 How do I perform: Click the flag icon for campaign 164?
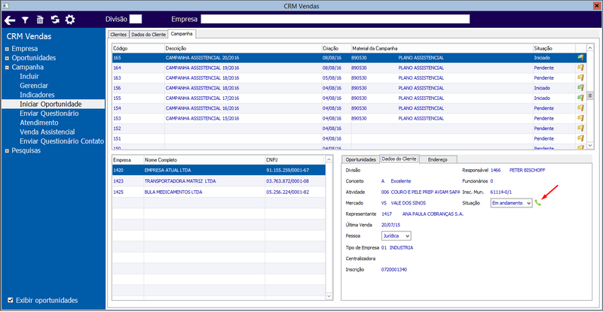580,68
